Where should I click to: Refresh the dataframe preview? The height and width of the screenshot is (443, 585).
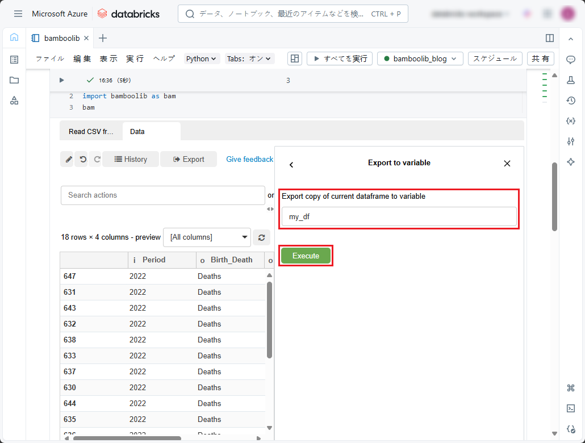point(261,237)
